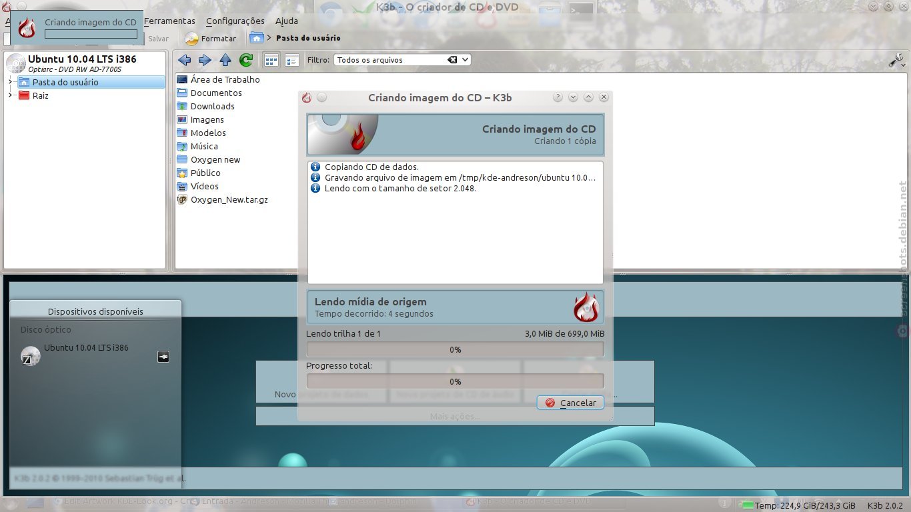Viewport: 911px width, 512px height.
Task: Expand the Raiz tree node
Action: [10, 95]
